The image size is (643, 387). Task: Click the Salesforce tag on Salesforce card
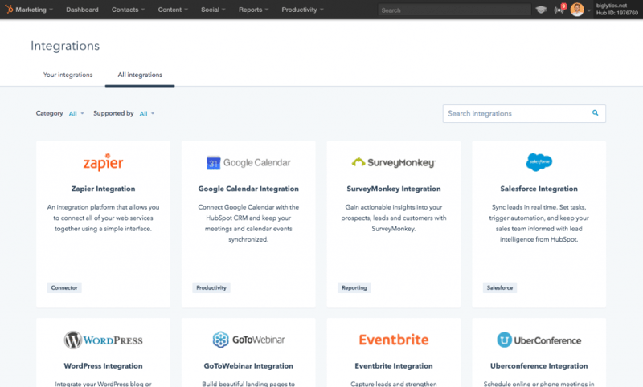(499, 288)
